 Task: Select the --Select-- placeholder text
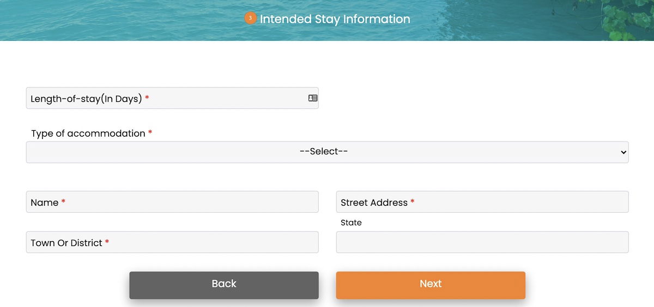[324, 151]
